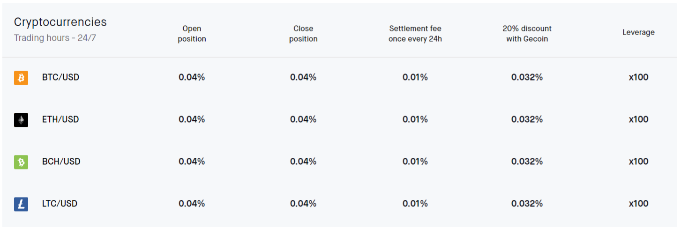Click the blue Litecoin icon
The width and height of the screenshot is (681, 227).
coord(21,204)
